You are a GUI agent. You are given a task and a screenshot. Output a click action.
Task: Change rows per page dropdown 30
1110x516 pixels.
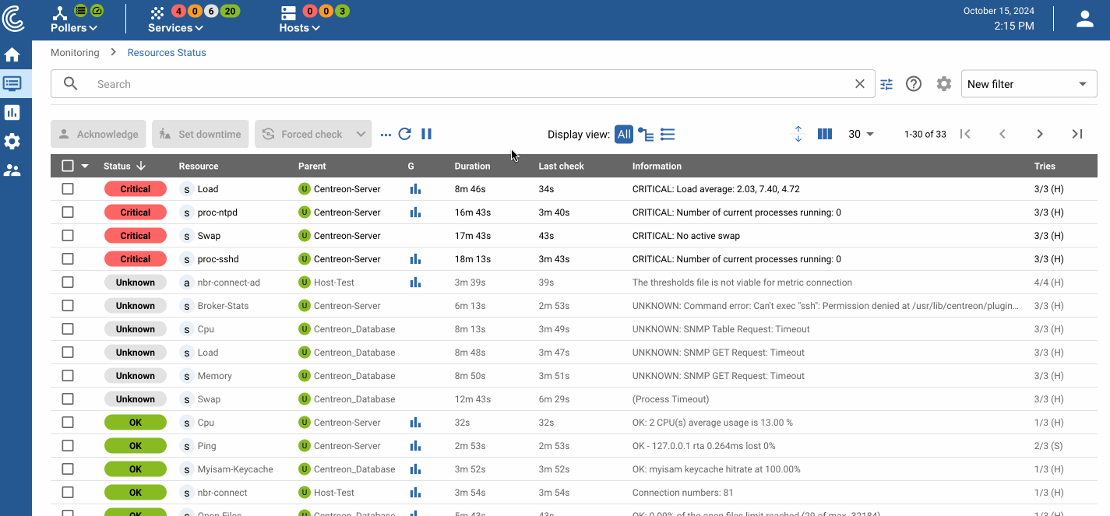(x=861, y=134)
